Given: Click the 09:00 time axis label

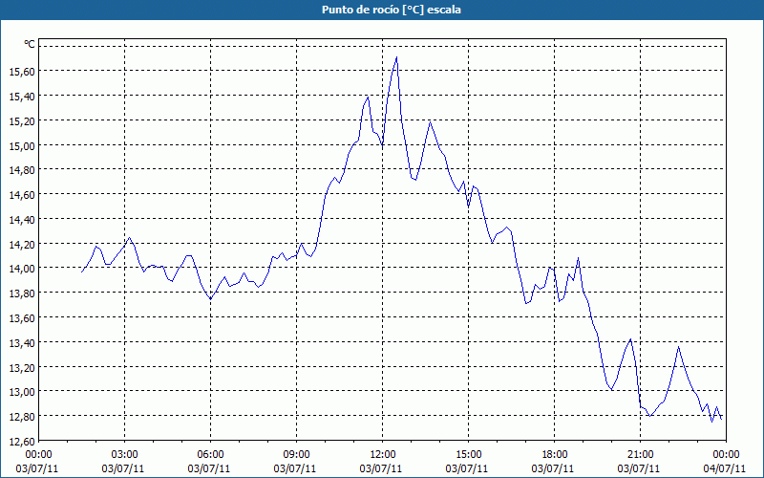Looking at the screenshot, I should 296,455.
